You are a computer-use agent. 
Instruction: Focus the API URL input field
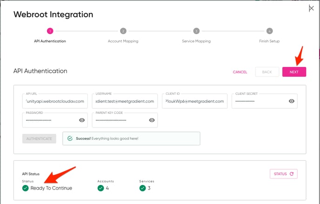55,101
